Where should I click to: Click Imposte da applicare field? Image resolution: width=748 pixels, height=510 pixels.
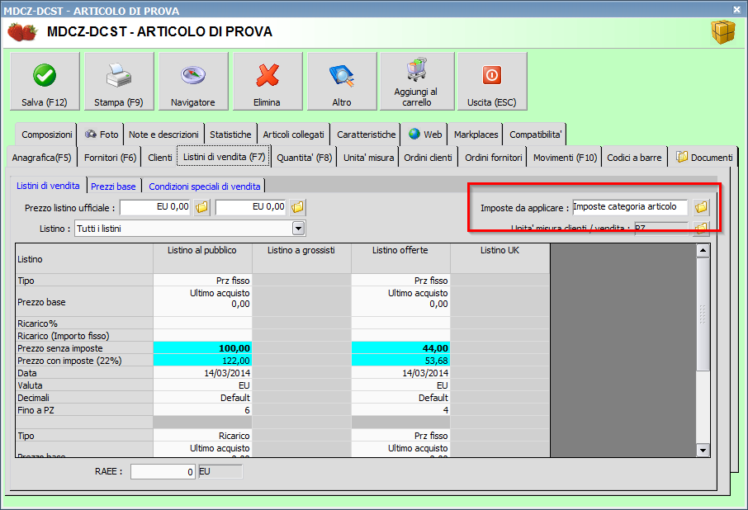click(x=630, y=207)
